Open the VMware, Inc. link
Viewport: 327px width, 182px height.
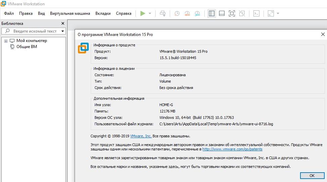coord(141,136)
